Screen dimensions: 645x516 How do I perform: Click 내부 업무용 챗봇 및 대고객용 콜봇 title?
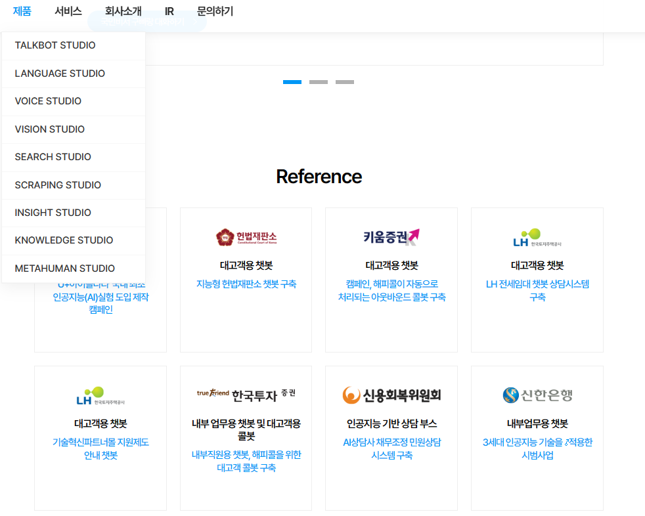[246, 430]
